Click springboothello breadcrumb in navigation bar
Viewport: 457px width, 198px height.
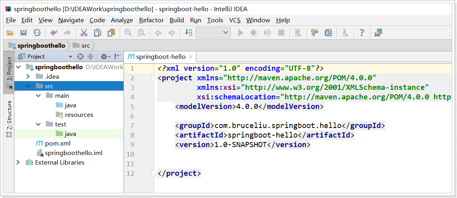coord(37,45)
